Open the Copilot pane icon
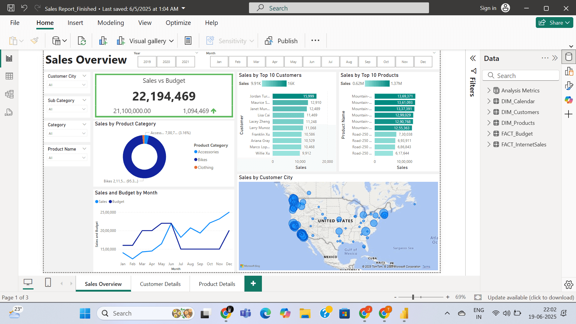The height and width of the screenshot is (324, 576). (568, 100)
